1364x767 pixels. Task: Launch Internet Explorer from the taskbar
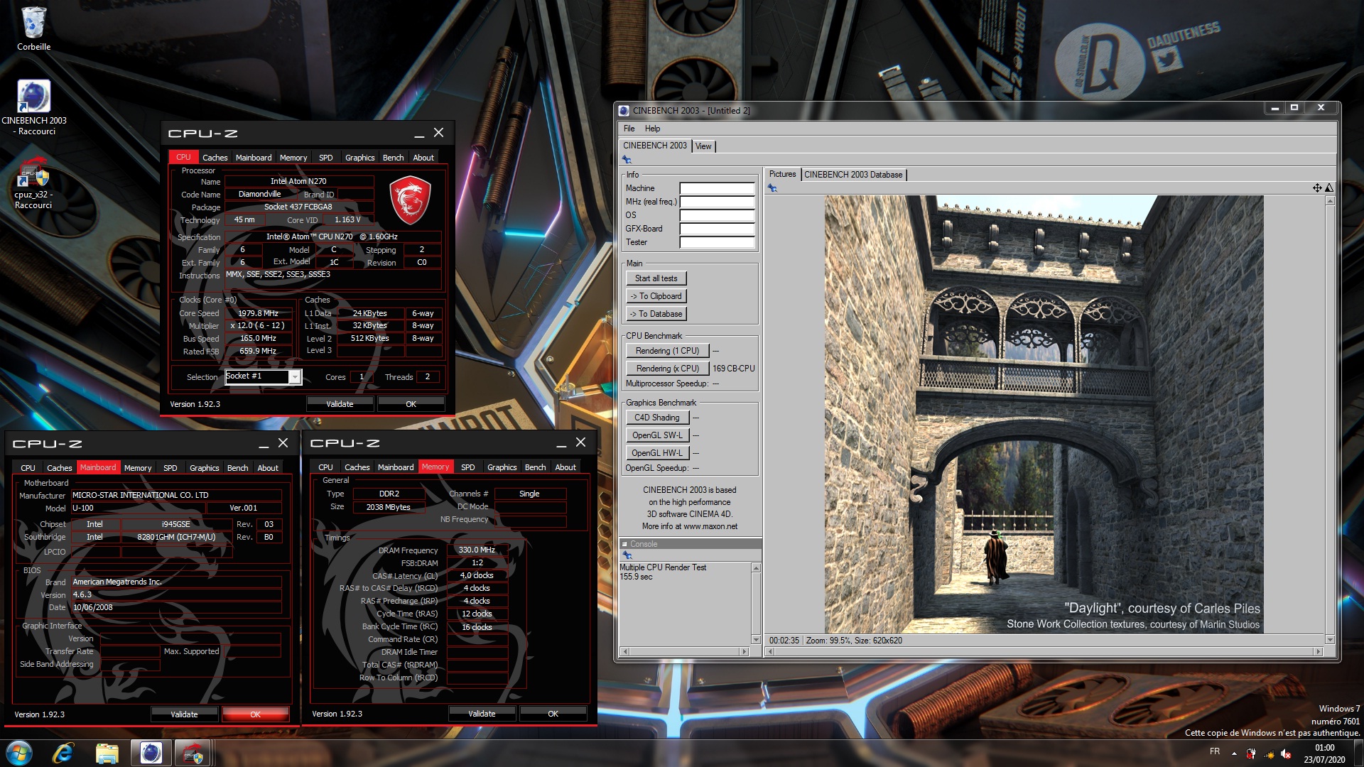pyautogui.click(x=63, y=753)
